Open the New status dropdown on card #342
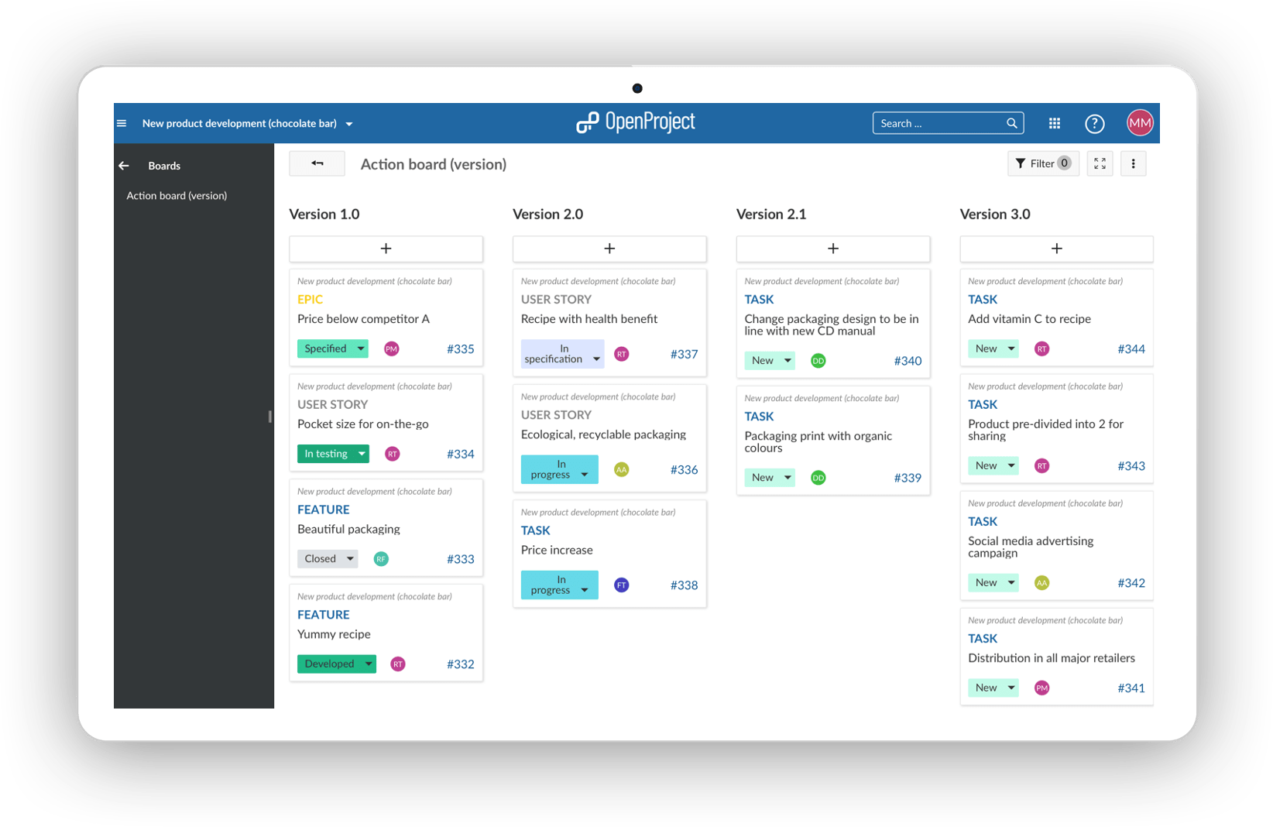1273x827 pixels. point(993,582)
